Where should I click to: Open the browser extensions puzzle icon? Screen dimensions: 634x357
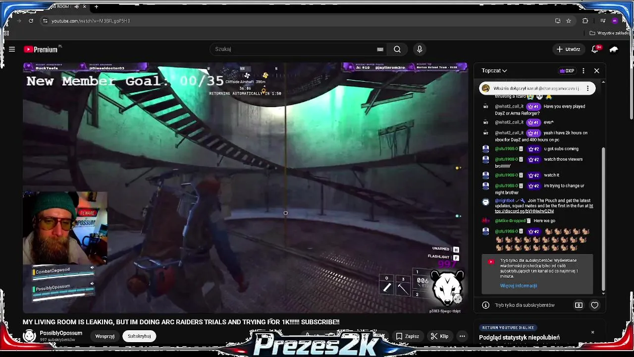(585, 21)
